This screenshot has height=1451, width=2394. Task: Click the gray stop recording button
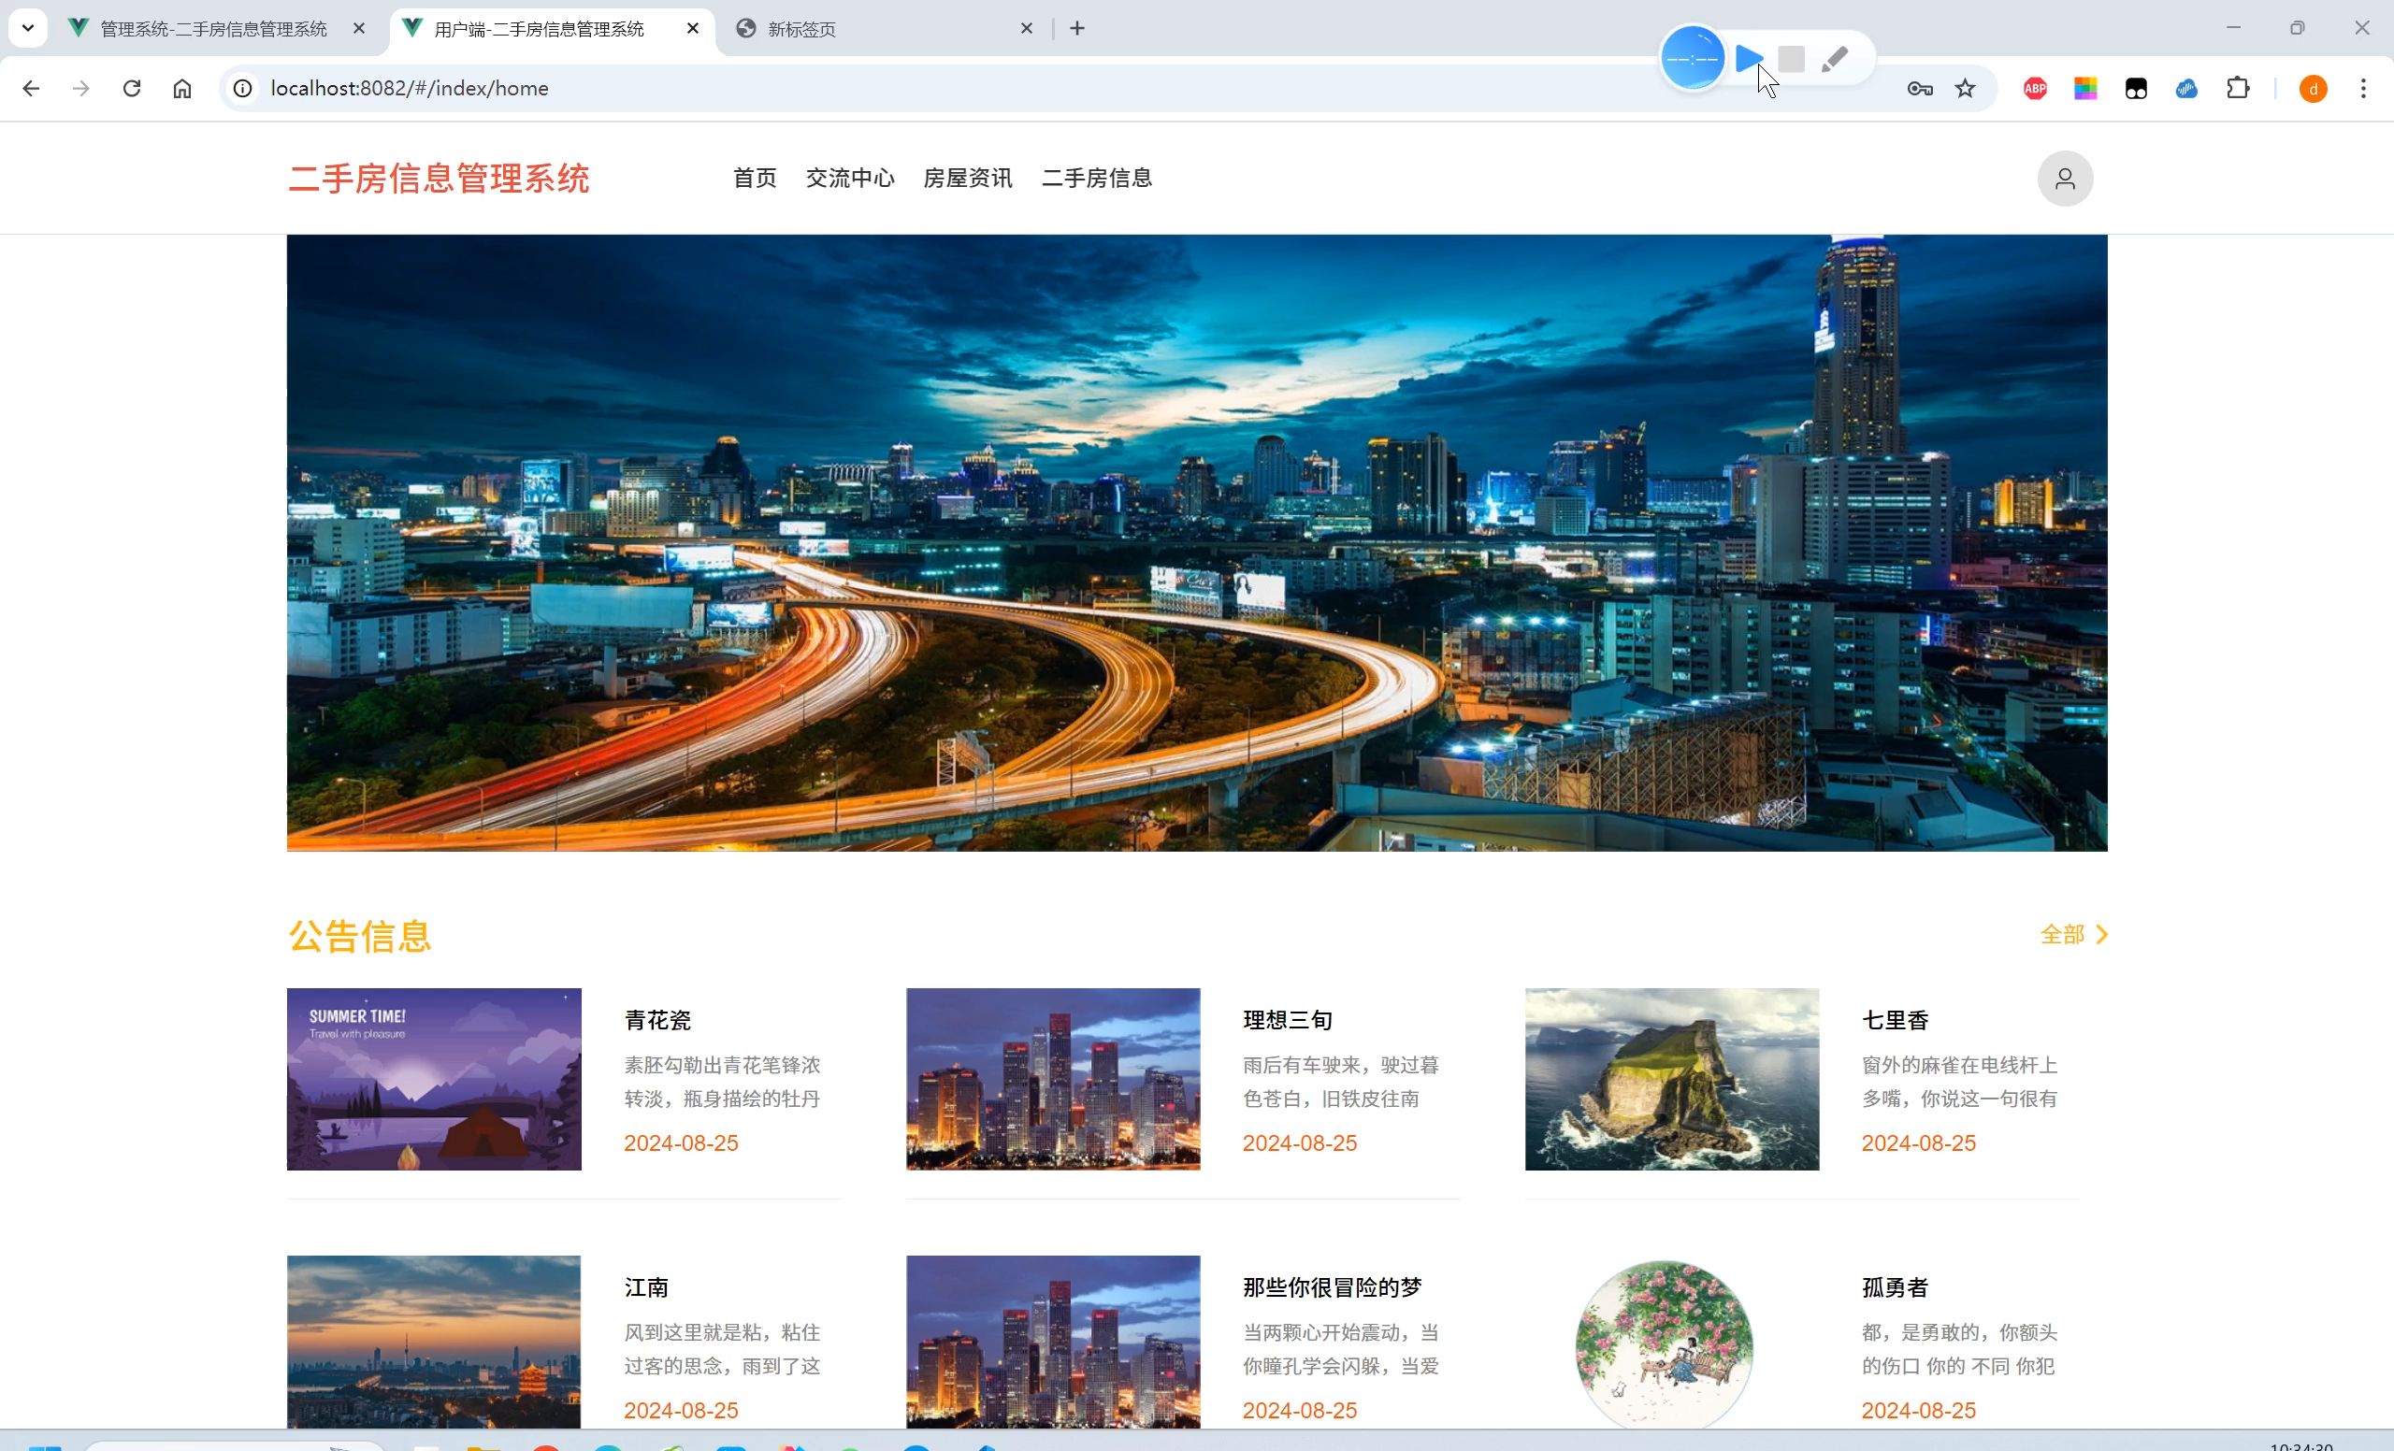click(1792, 59)
